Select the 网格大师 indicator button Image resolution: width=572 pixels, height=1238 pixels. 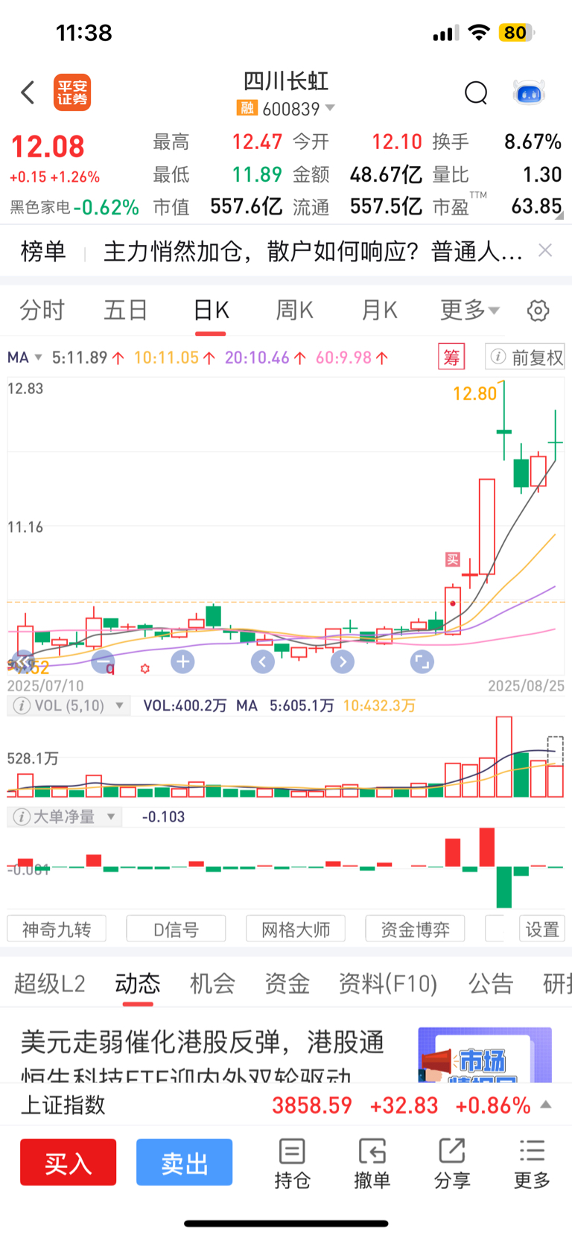pos(296,929)
